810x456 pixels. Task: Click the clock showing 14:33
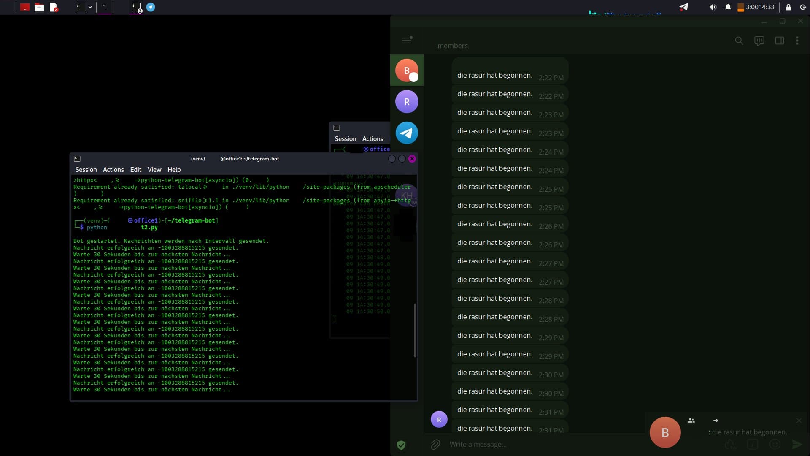pyautogui.click(x=767, y=7)
